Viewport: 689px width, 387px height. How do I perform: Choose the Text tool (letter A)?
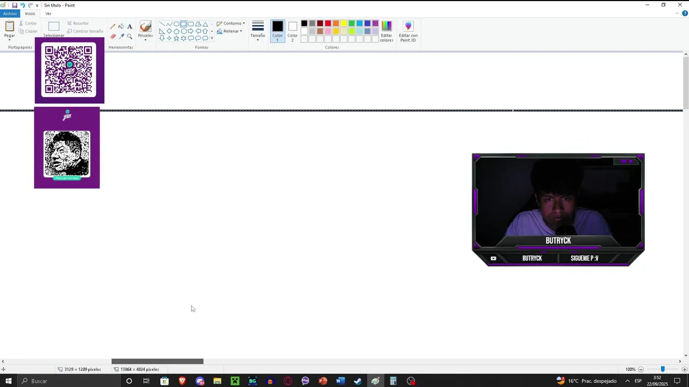[x=130, y=26]
